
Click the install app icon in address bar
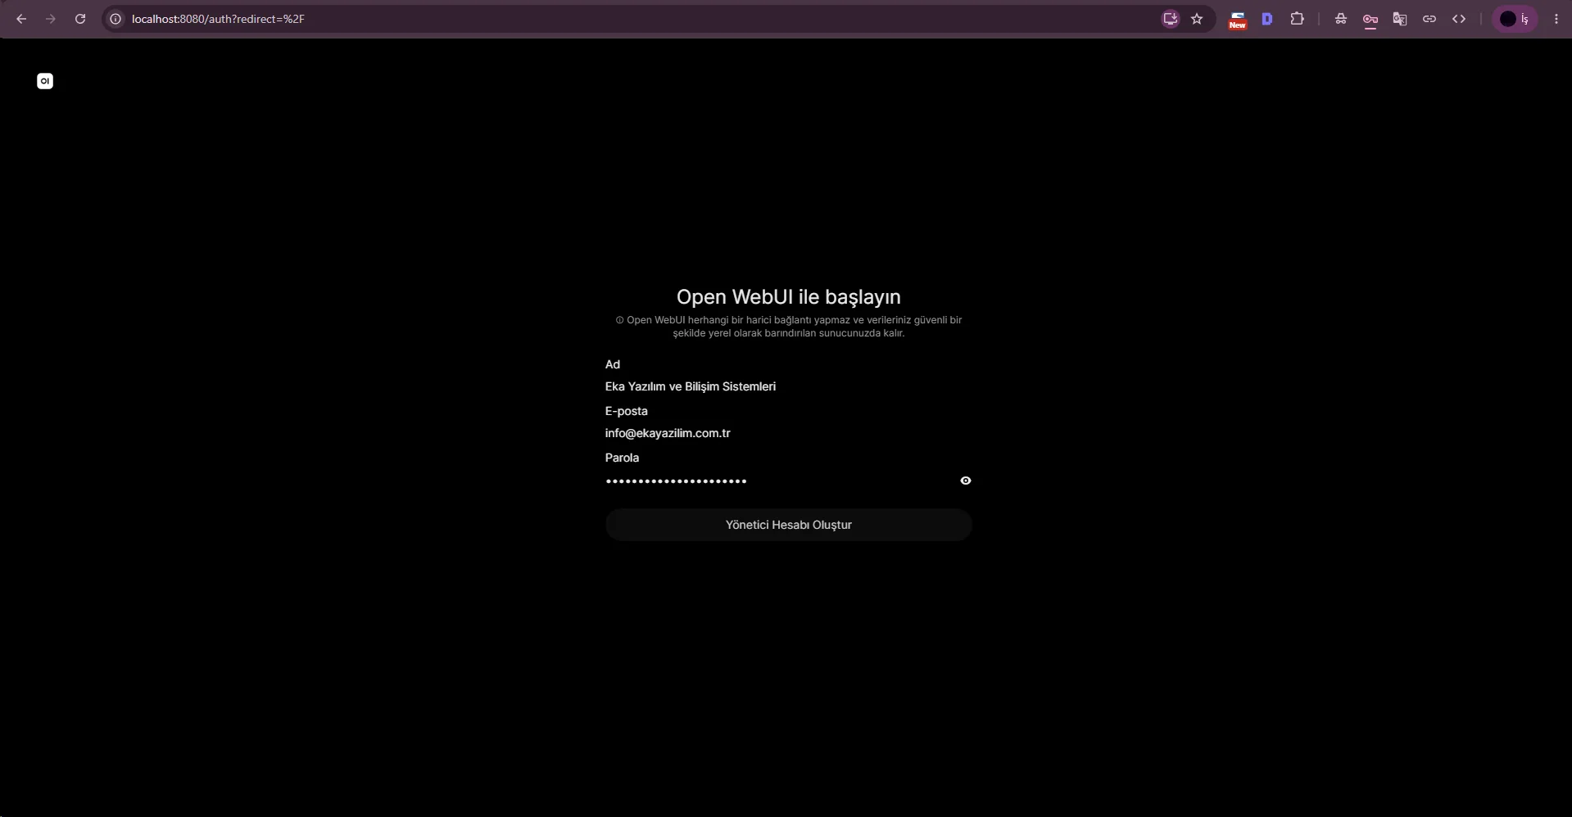click(1171, 19)
